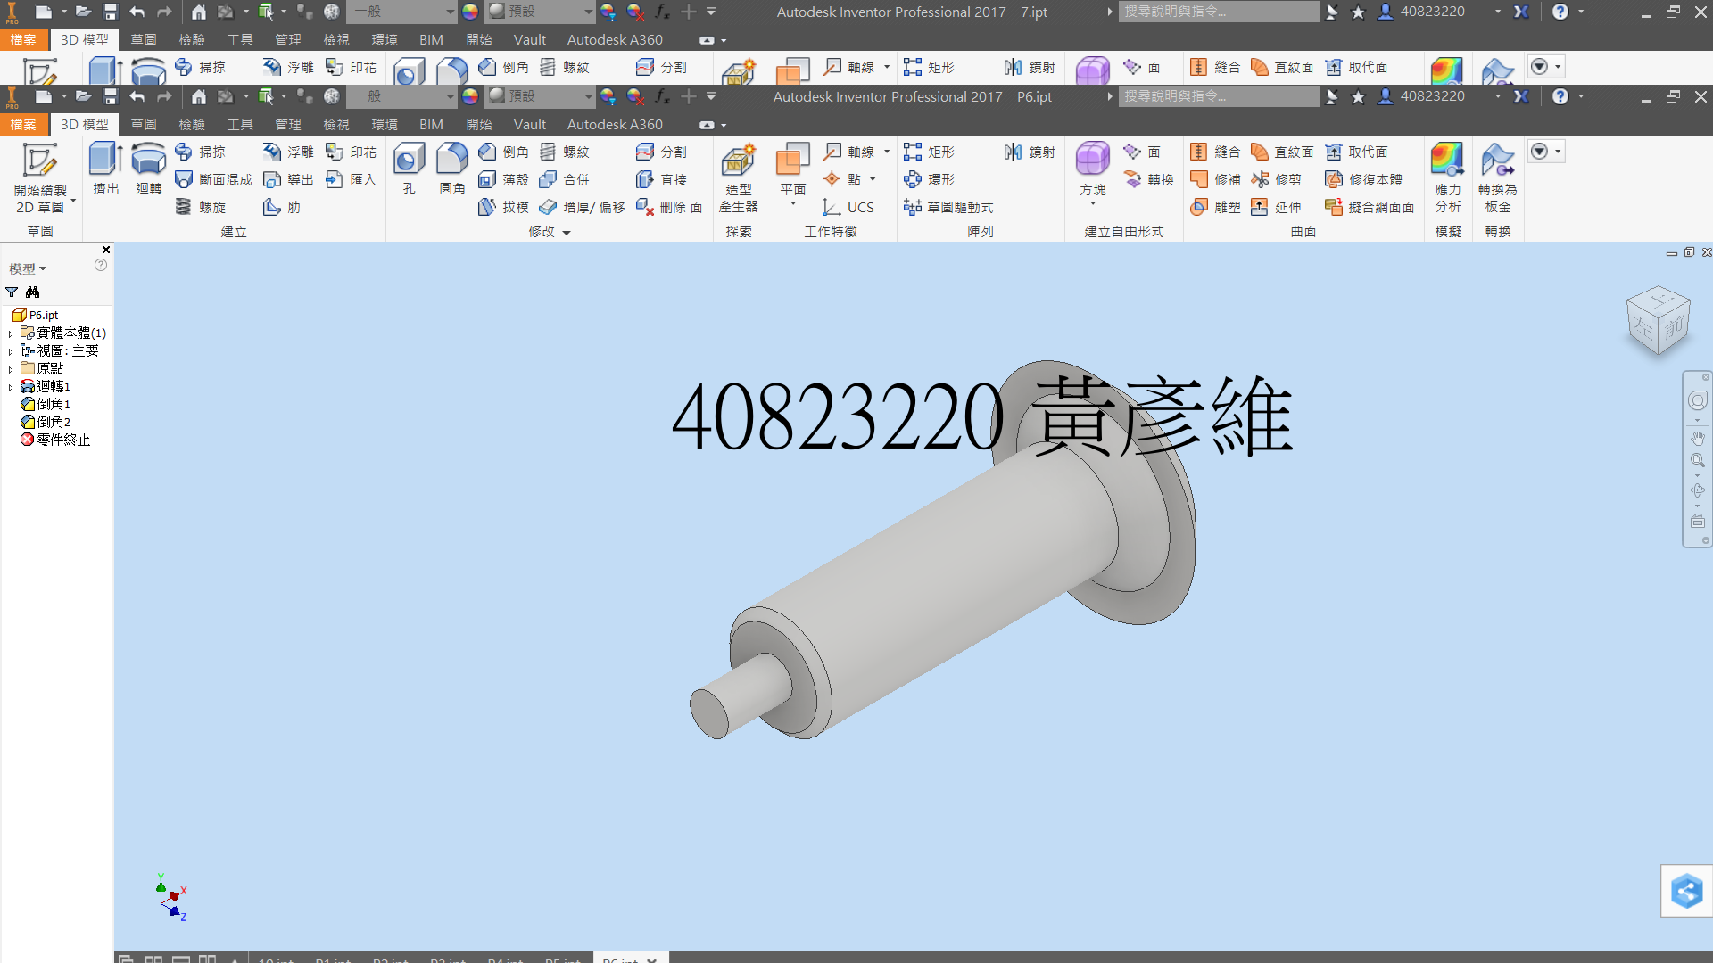Select the Revolve (迴轉) tool
1713x963 pixels.
coord(148,169)
